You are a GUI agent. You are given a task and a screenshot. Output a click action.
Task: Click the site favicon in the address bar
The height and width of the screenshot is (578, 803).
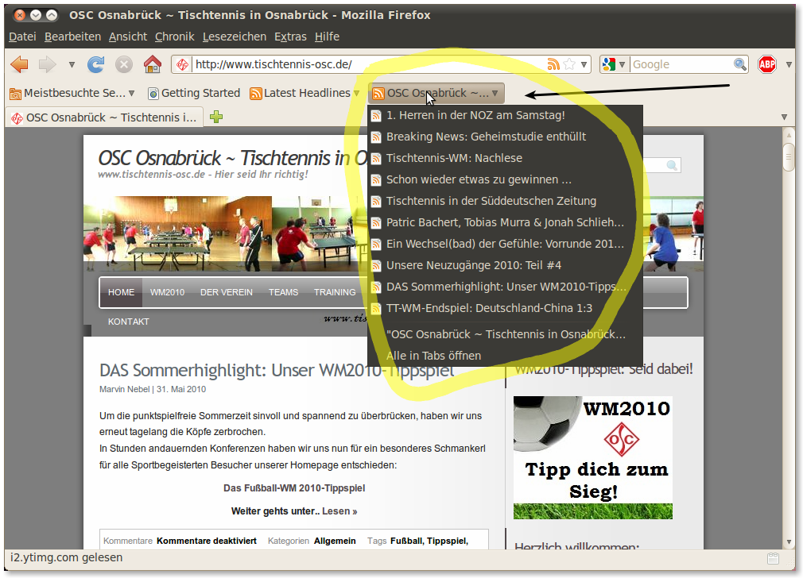182,64
